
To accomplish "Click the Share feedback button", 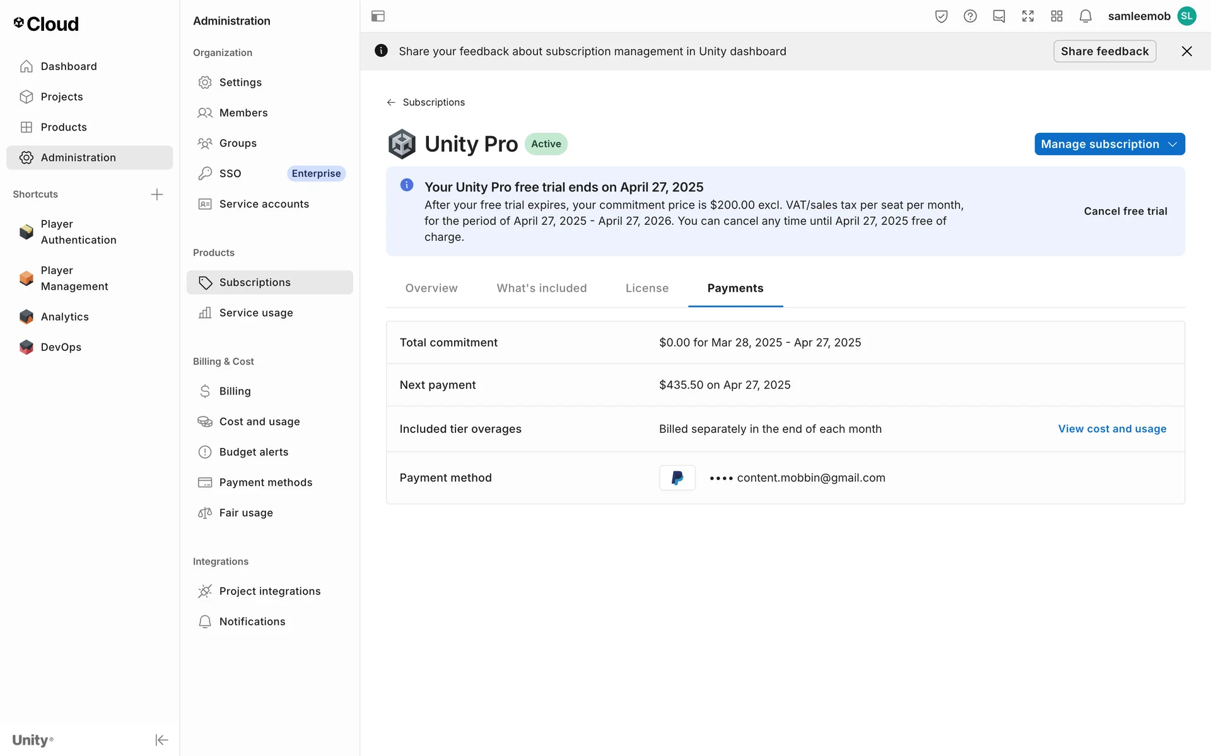I will coord(1104,51).
